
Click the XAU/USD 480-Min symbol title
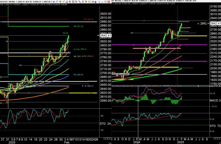(x=7, y=2)
